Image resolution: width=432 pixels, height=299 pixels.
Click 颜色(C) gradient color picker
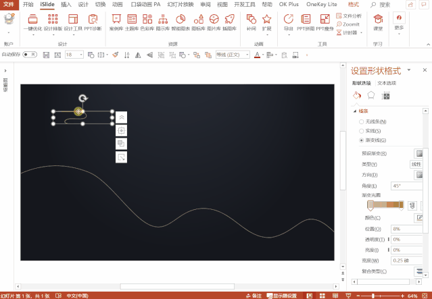pos(418,218)
